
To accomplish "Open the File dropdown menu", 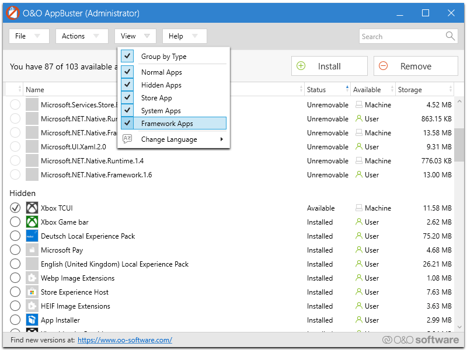I will point(29,36).
